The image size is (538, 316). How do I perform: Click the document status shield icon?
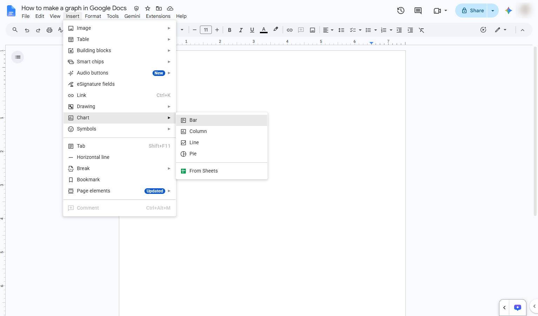coord(136,8)
